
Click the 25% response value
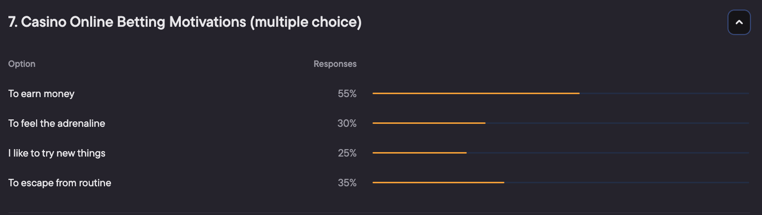[347, 153]
